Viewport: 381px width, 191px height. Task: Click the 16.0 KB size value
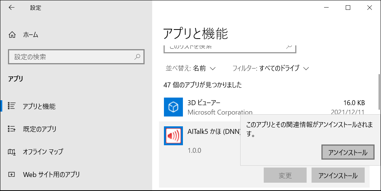pyautogui.click(x=354, y=102)
